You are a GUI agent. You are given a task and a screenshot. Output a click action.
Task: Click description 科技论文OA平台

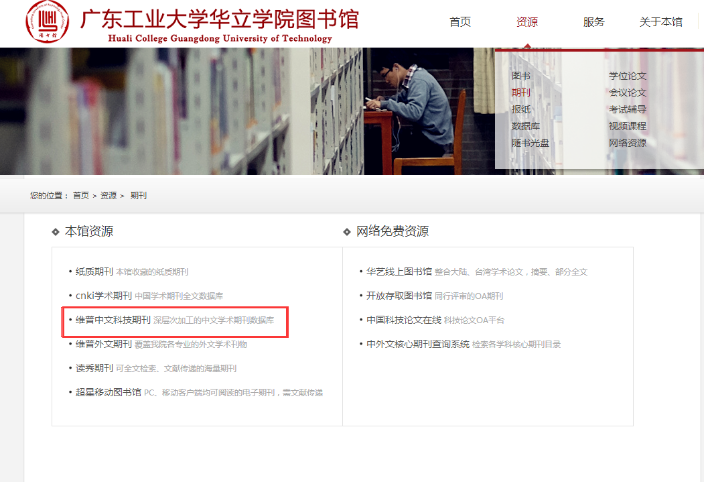[x=474, y=320]
